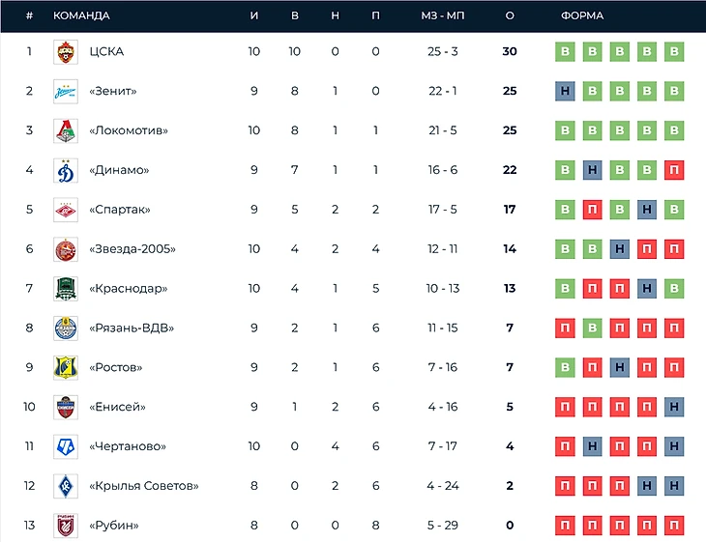Click the Rostov club logo
This screenshot has width=706, height=542.
(66, 367)
